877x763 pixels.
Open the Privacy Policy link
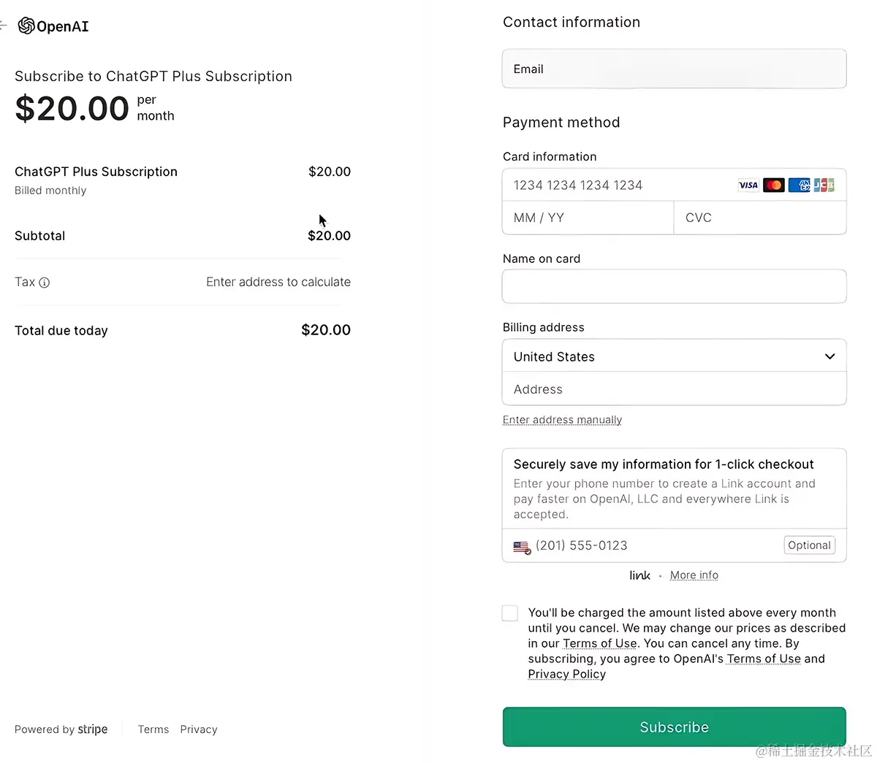pos(566,674)
